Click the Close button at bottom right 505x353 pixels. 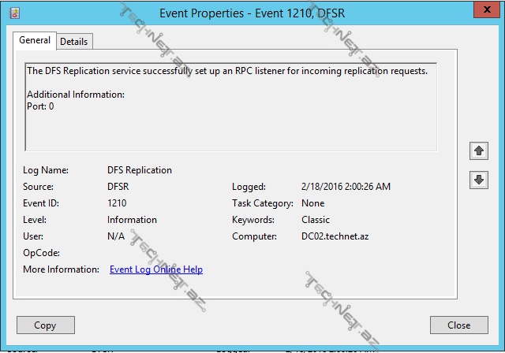[458, 325]
